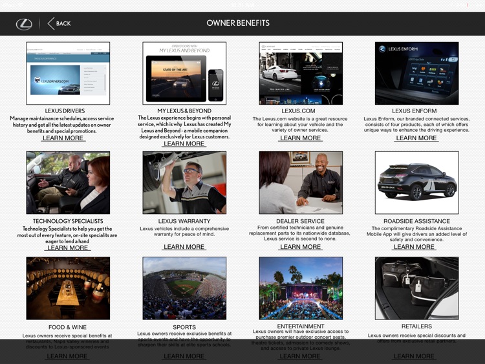Click the TECHNOLOGY SPECIALISTS heading
The image size is (485, 364).
coord(68,221)
